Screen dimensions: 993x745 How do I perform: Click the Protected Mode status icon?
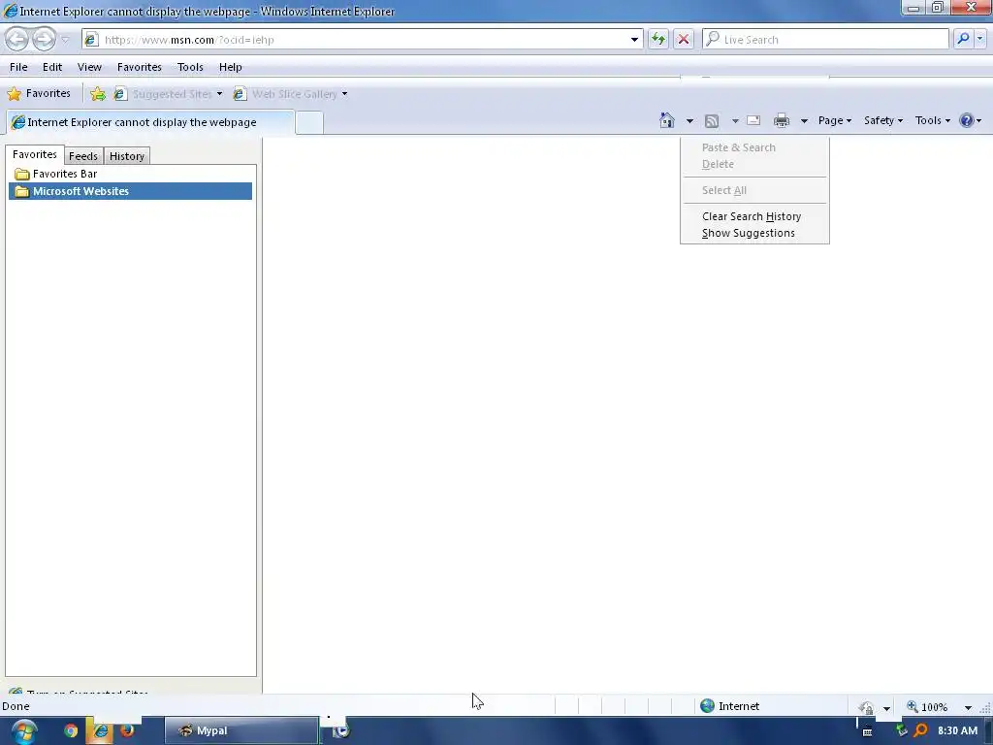[x=866, y=707]
